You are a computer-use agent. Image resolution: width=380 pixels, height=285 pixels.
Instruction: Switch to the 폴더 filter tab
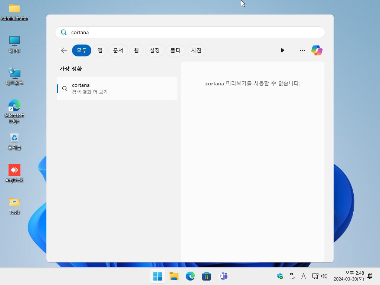tap(176, 50)
